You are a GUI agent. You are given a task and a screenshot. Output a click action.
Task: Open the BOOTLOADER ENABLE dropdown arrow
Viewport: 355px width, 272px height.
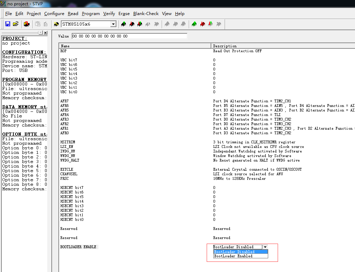point(265,247)
